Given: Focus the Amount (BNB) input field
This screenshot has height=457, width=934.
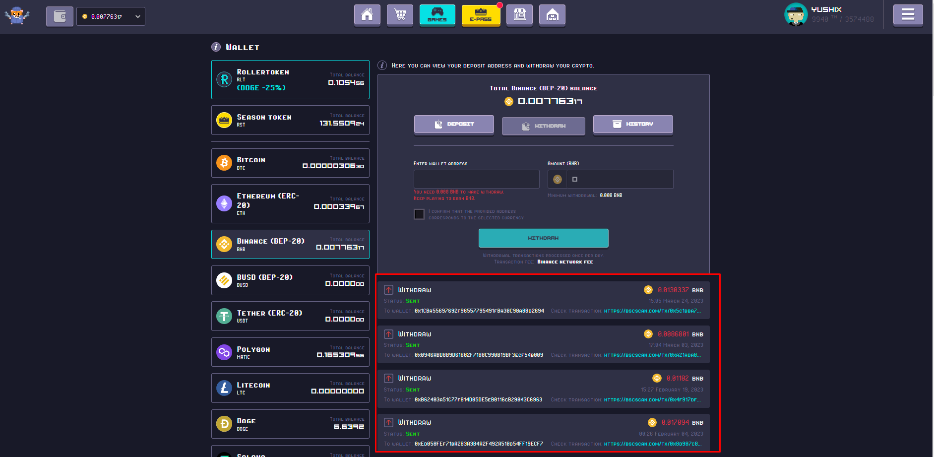Looking at the screenshot, I should (610, 179).
